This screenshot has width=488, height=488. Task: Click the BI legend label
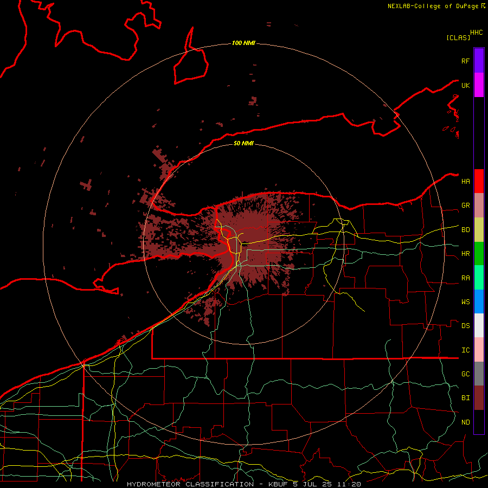465,398
